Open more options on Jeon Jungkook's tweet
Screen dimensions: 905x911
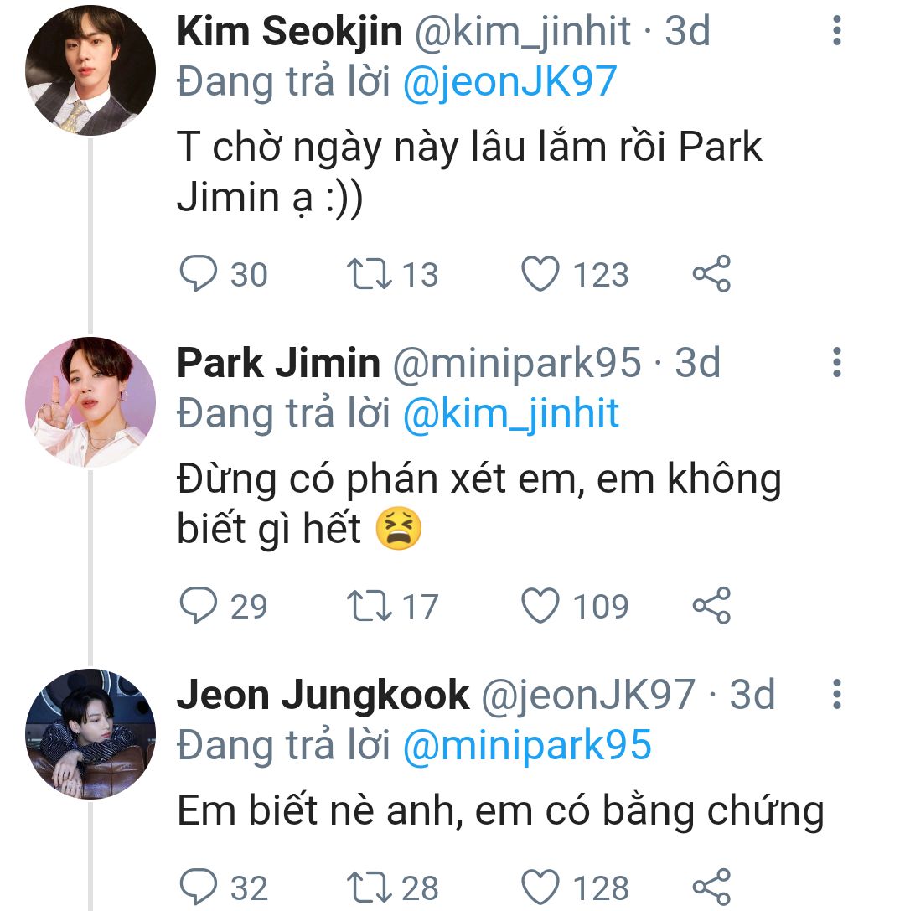point(836,695)
